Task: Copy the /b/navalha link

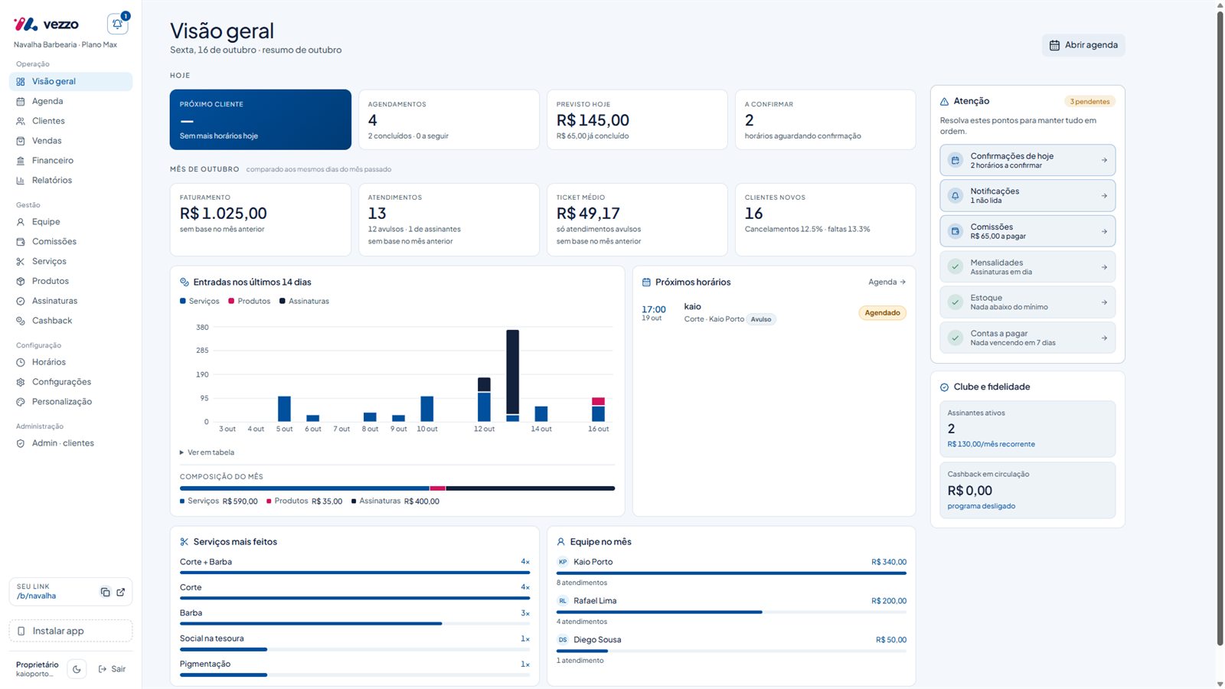Action: [x=105, y=592]
